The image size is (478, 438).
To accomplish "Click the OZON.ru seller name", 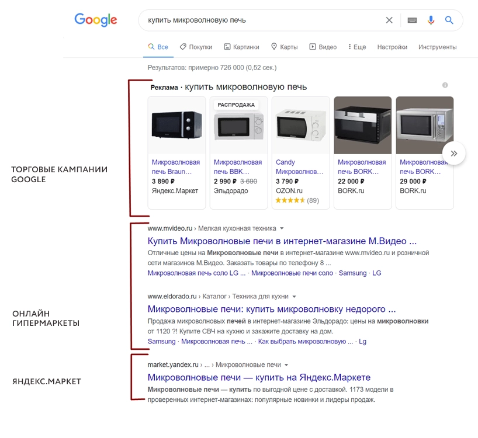I will [x=289, y=190].
